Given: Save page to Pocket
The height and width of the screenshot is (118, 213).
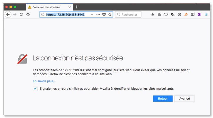Looking at the screenshot, I should coord(104,14).
